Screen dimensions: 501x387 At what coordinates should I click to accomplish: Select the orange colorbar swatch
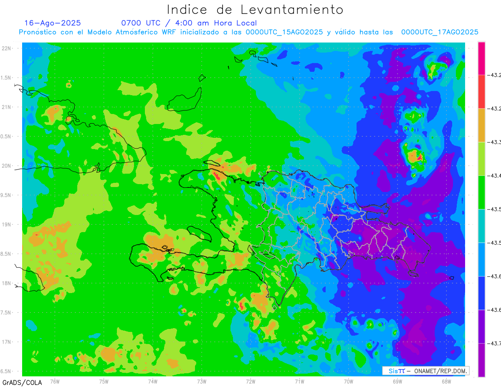(x=481, y=125)
